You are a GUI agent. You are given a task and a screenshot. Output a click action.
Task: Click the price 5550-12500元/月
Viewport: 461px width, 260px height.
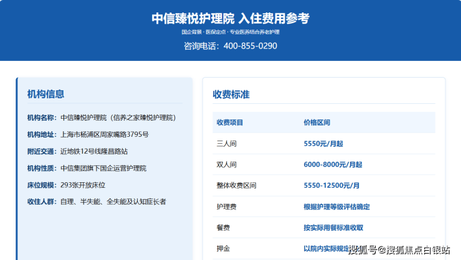331,185
